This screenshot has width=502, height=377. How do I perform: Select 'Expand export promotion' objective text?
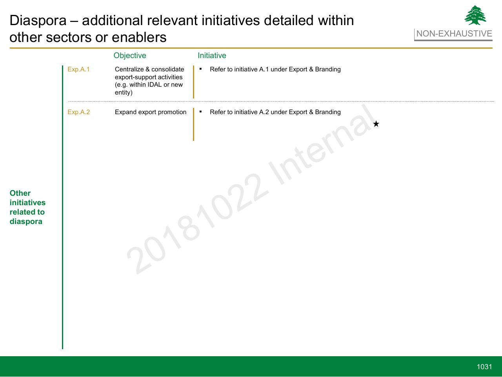151,112
